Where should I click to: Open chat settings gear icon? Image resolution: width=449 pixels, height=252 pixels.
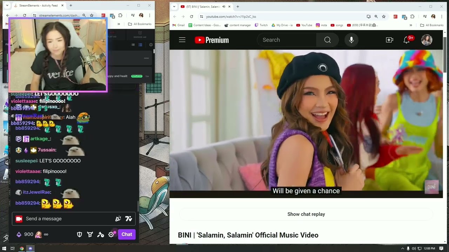click(x=111, y=234)
